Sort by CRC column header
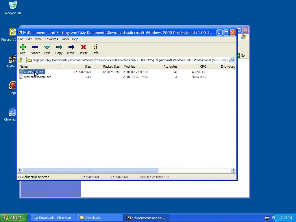Viewport: 296px width, 222px height. (193, 66)
